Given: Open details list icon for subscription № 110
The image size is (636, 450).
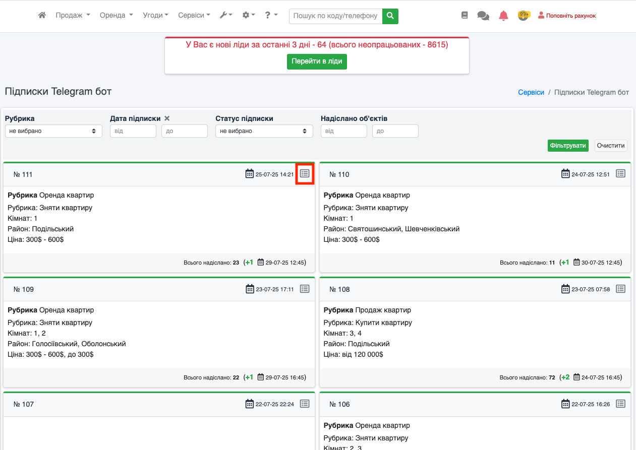Looking at the screenshot, I should coord(620,174).
